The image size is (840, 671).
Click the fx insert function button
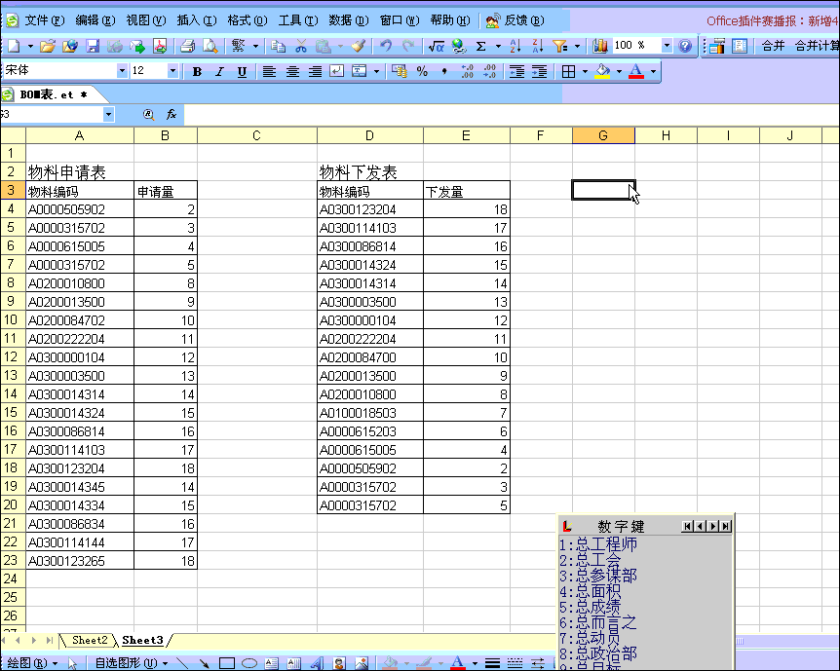pos(172,114)
